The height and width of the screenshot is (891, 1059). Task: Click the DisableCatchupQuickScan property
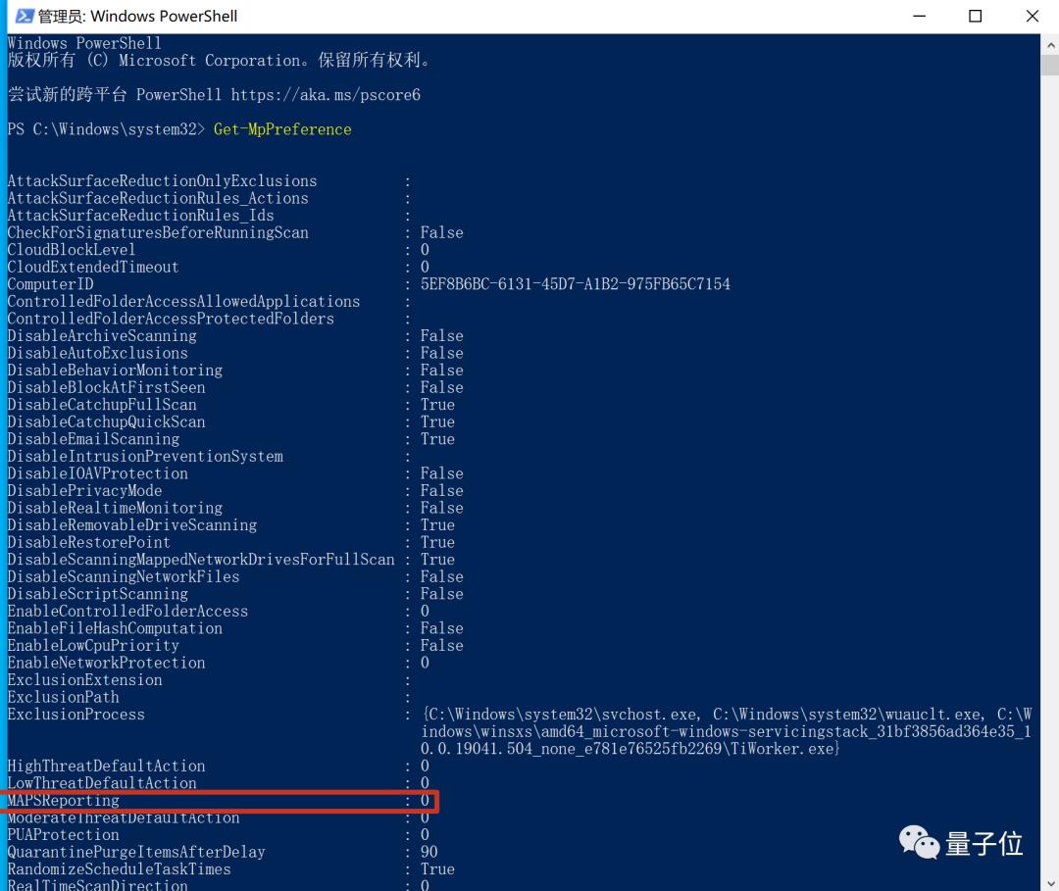106,421
